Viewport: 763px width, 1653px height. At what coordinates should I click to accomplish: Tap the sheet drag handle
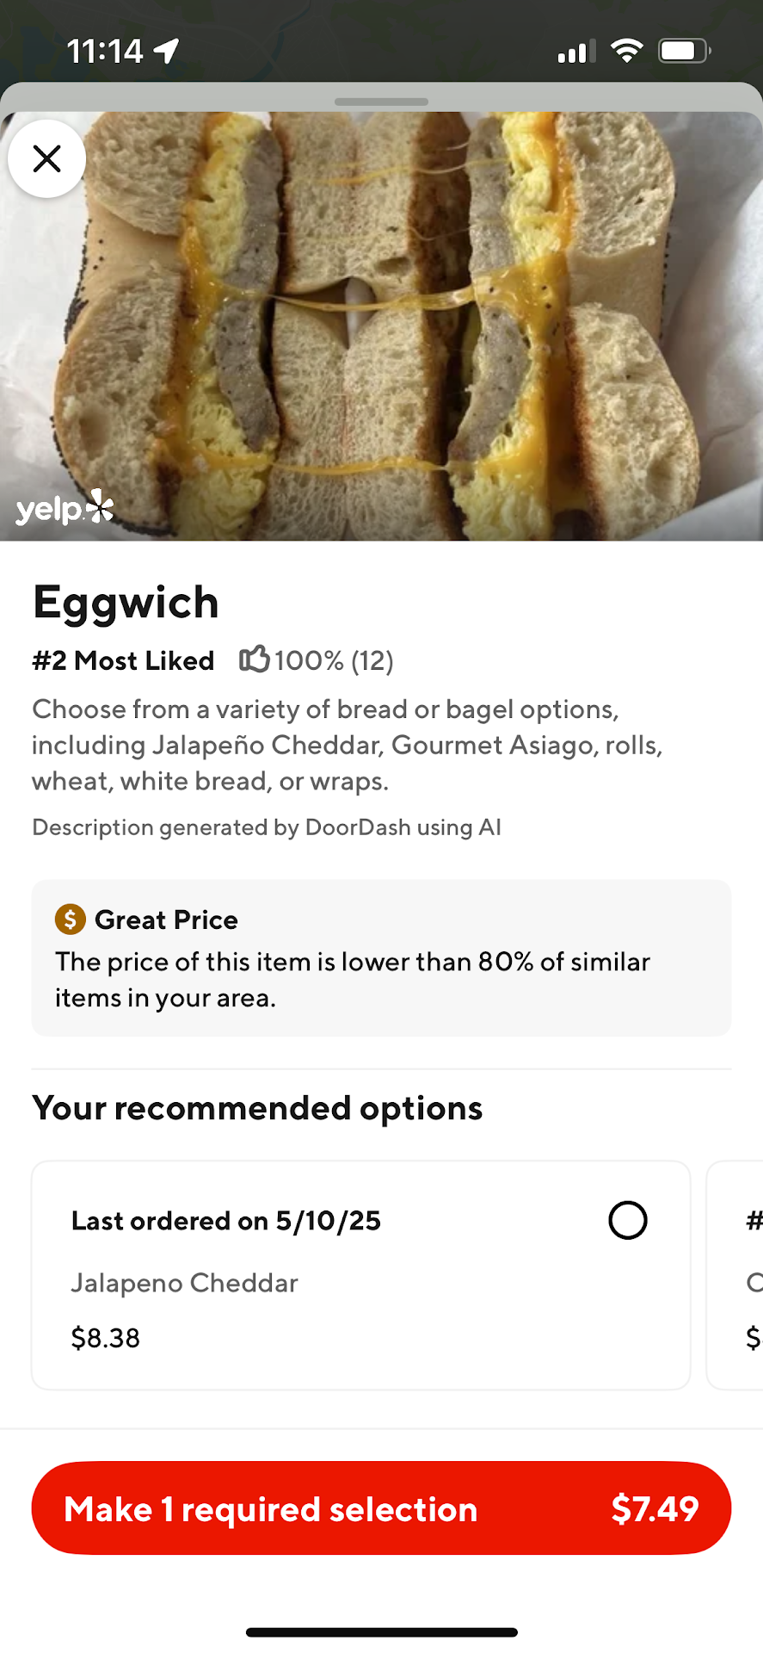381,102
